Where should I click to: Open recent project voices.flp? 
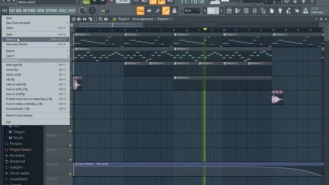click(x=35, y=70)
